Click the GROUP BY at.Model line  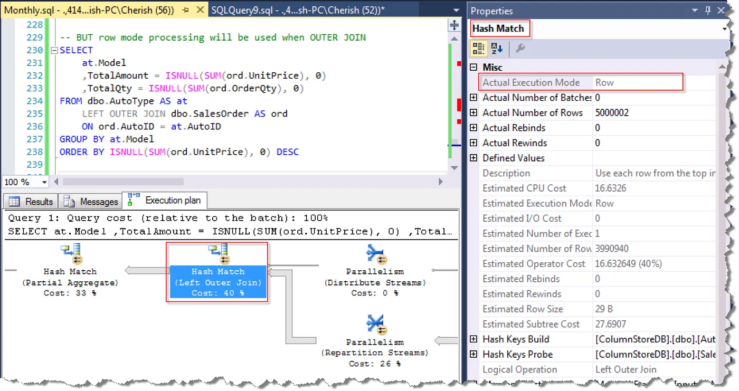(107, 139)
